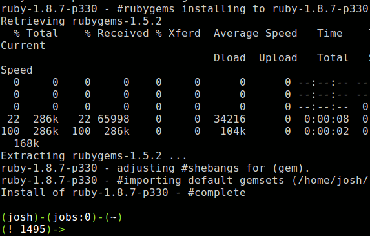Viewport: 370px width, 236px height.
Task: Click the time value "0:00:08"
Action: click(326, 119)
